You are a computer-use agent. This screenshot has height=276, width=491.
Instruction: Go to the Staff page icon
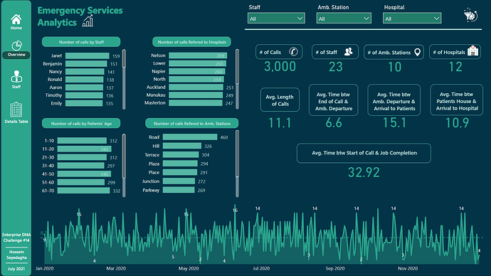tap(16, 77)
